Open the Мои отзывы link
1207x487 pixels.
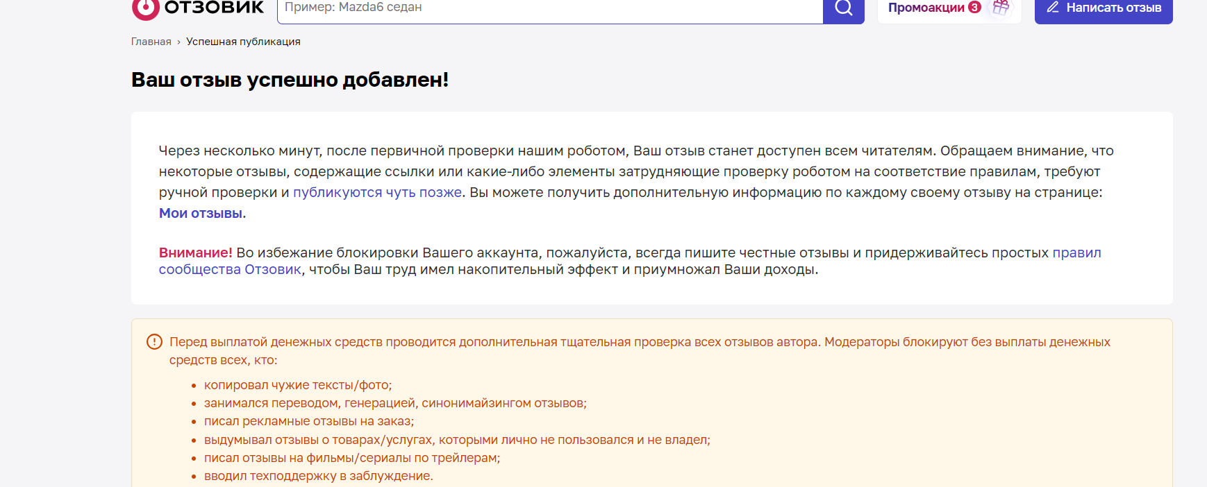click(201, 213)
